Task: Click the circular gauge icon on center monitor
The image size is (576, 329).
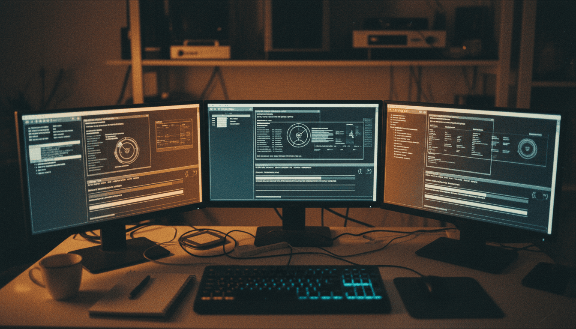Action: point(298,135)
